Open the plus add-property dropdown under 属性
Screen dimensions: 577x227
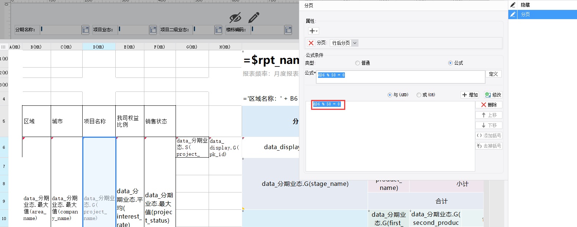[x=313, y=31]
